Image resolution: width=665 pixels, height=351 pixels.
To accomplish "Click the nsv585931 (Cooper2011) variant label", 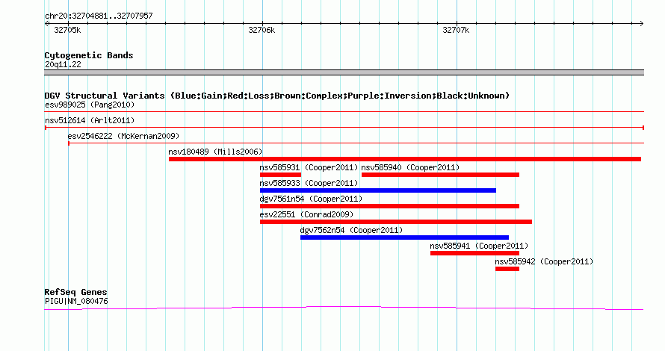I will point(309,167).
